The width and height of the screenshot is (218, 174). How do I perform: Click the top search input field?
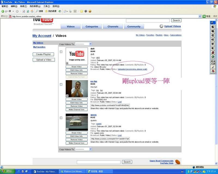[148, 21]
